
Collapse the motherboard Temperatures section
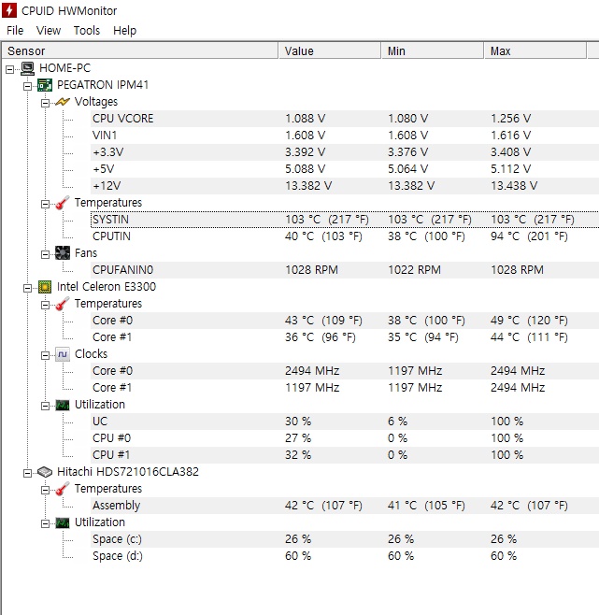click(46, 204)
